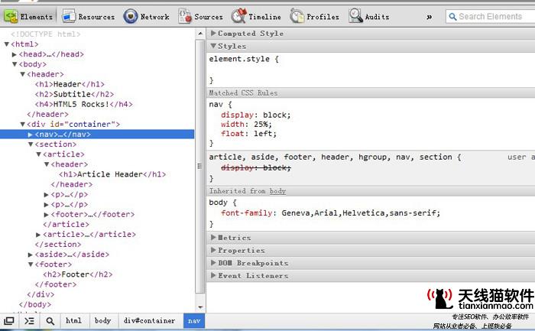The height and width of the screenshot is (331, 535).
Task: Open the Resources panel icon
Action: 69,16
